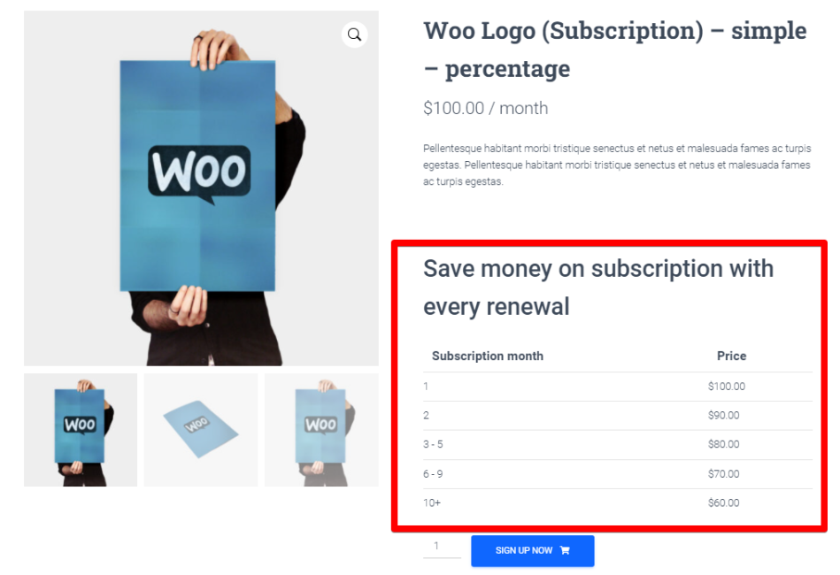Click the Sign Up Now button label
840x575 pixels.
(x=524, y=550)
